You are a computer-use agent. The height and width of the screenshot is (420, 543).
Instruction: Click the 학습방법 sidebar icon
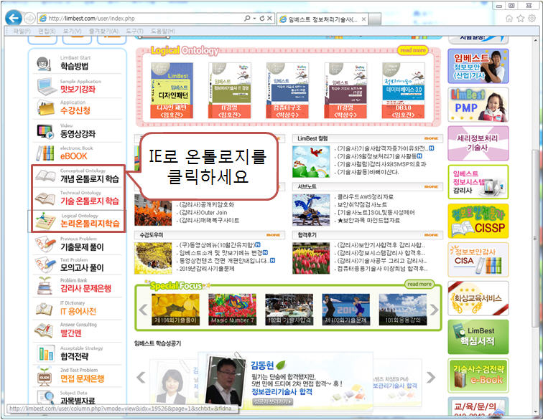[x=44, y=64]
